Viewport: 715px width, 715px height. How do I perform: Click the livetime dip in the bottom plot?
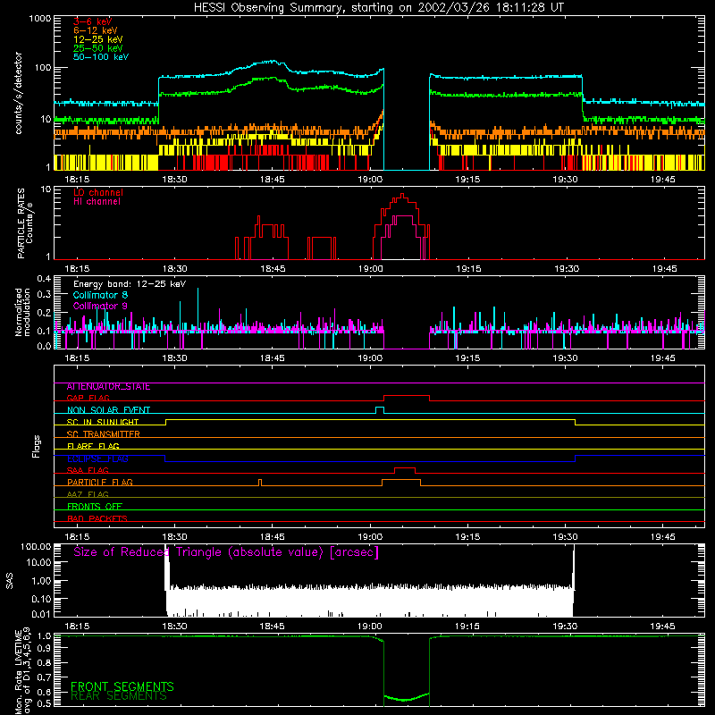(x=406, y=698)
